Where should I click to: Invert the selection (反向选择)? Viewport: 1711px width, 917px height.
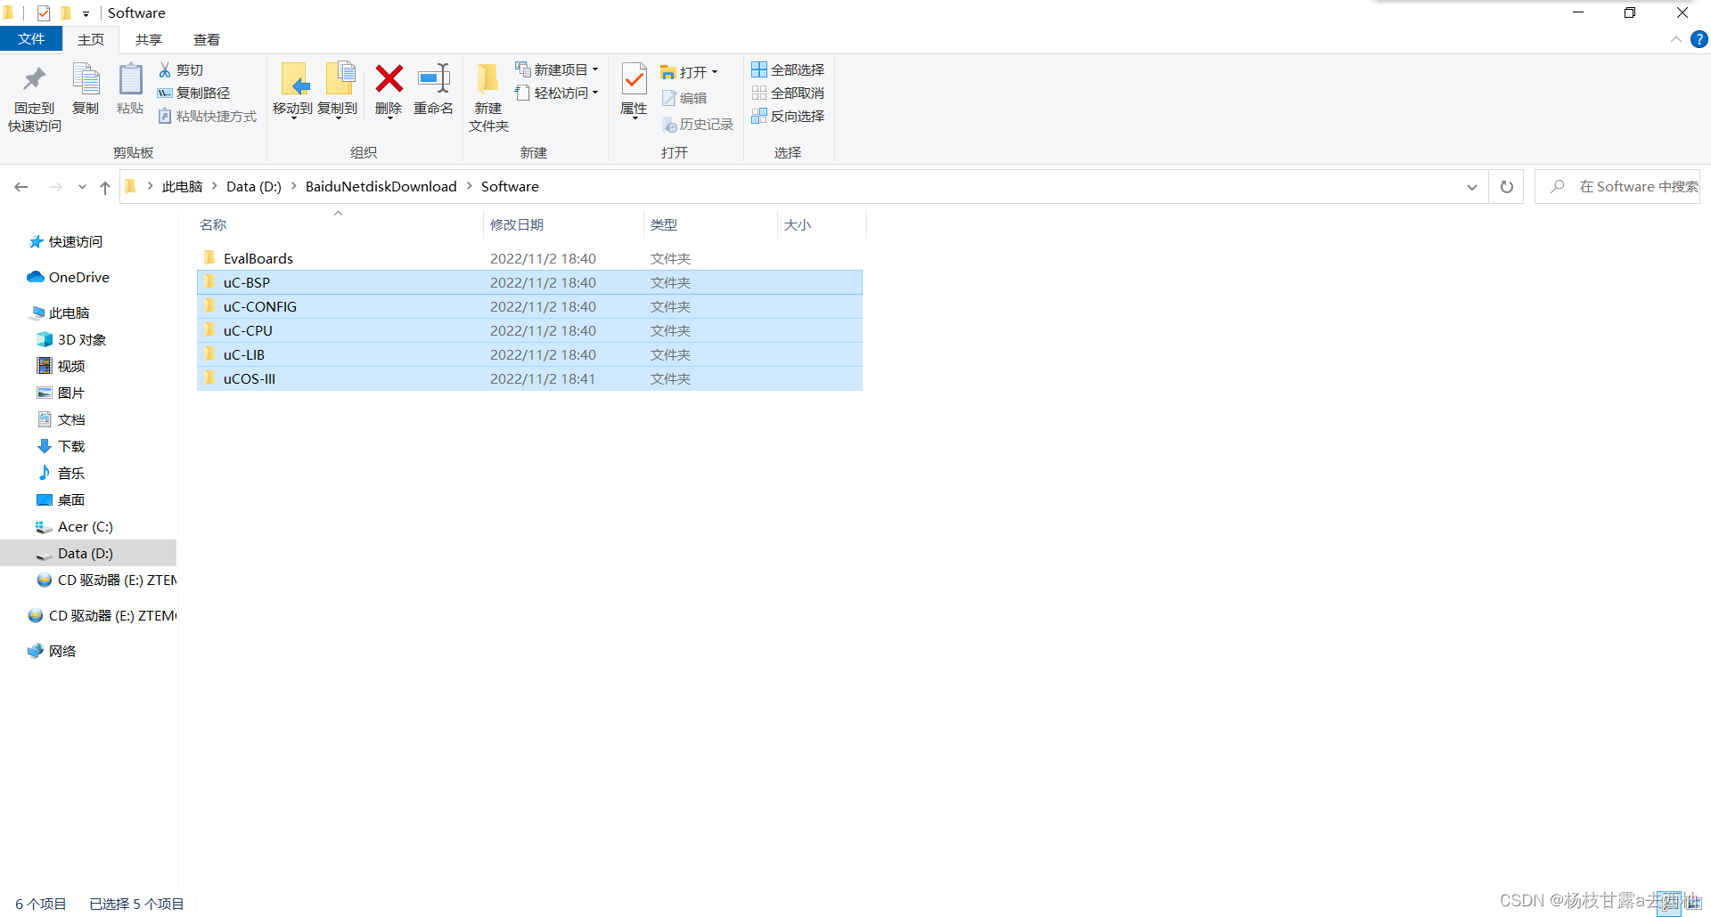pyautogui.click(x=788, y=116)
